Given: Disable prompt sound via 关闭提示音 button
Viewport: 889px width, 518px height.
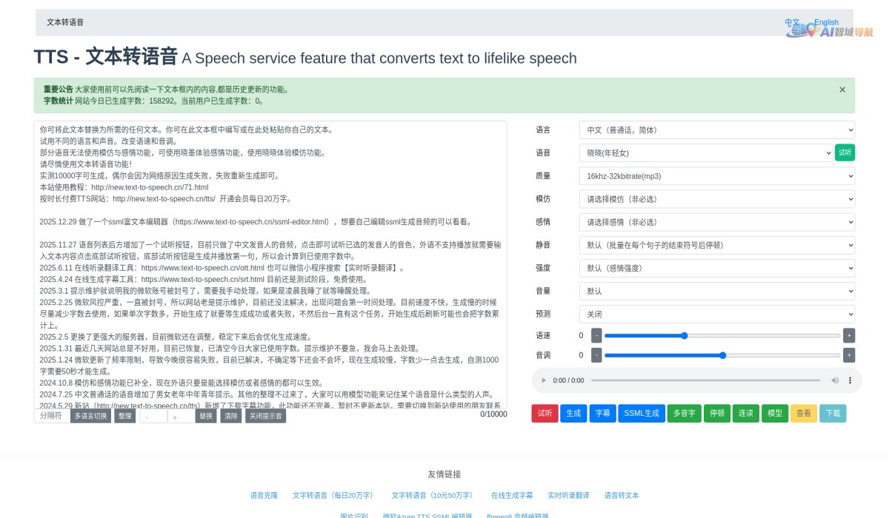Looking at the screenshot, I should [265, 416].
